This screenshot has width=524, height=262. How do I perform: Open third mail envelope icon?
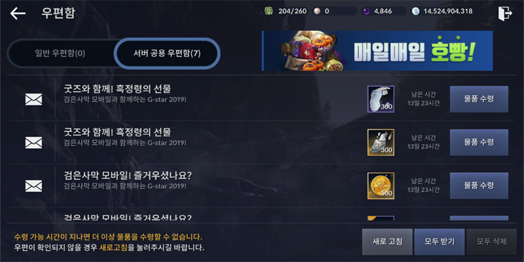[34, 186]
